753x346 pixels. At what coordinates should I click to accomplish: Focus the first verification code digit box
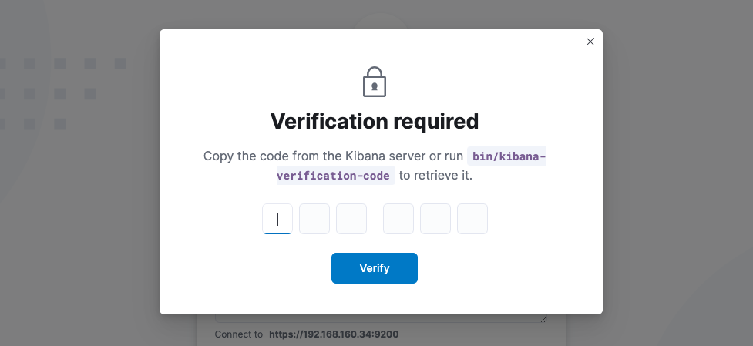point(277,219)
